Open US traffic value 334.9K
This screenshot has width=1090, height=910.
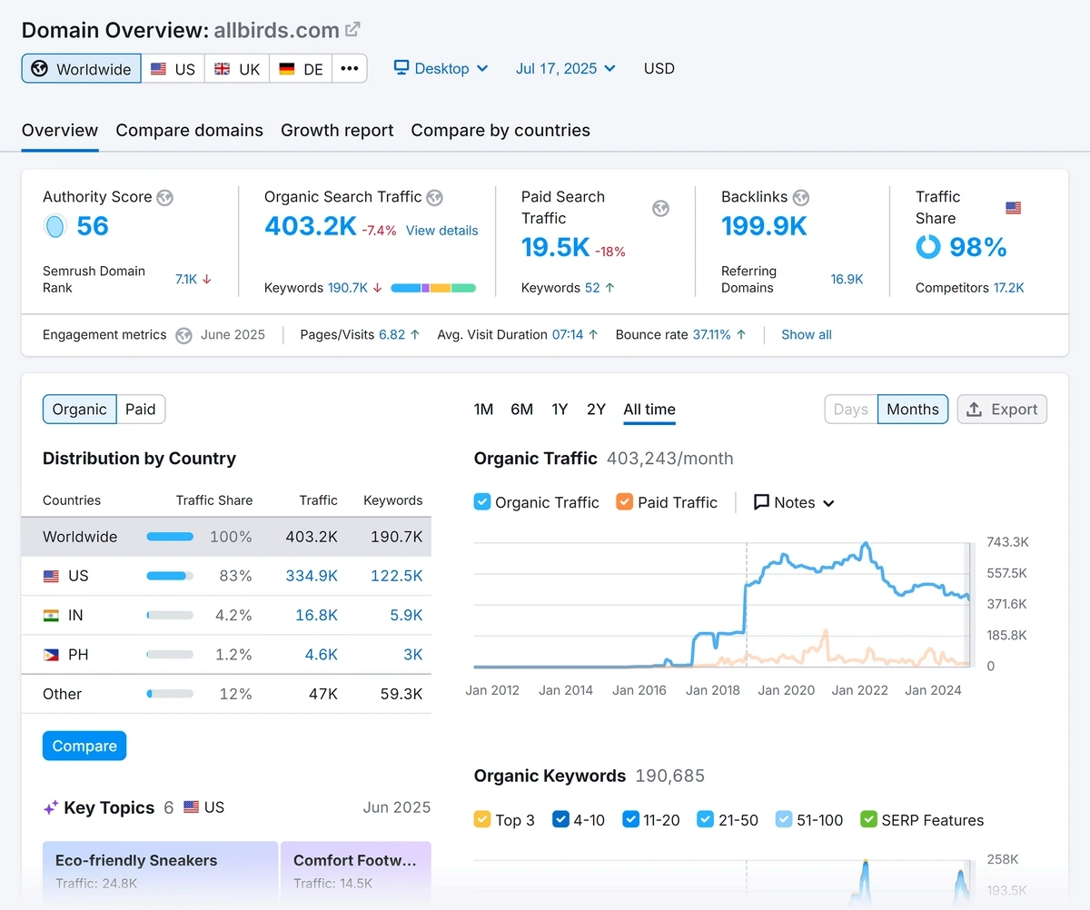pyautogui.click(x=312, y=576)
